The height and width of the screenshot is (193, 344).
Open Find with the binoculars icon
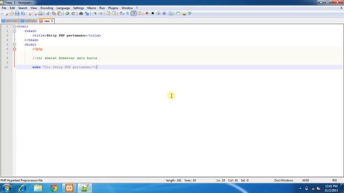coord(81,13)
